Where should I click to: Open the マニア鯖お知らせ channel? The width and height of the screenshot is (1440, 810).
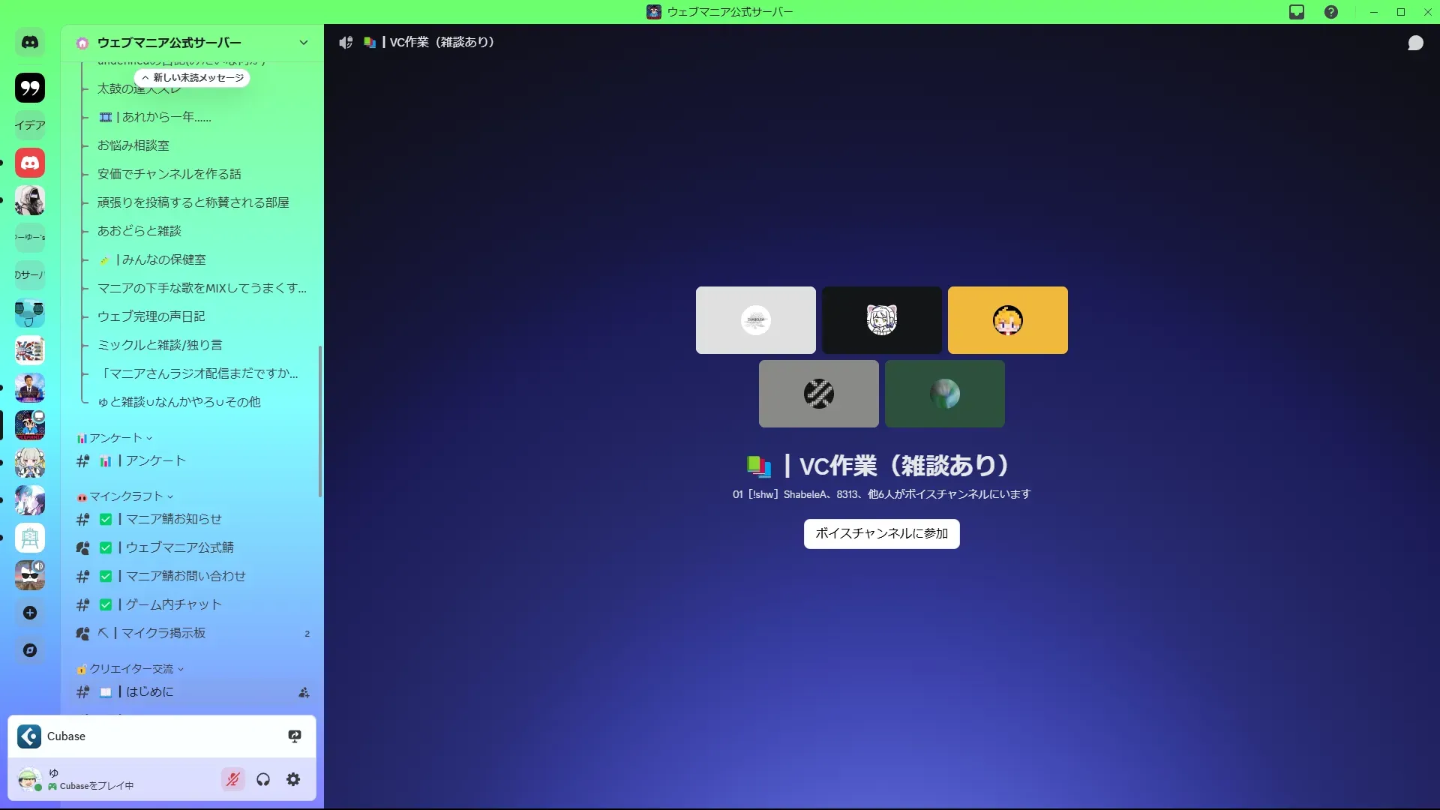coord(173,519)
